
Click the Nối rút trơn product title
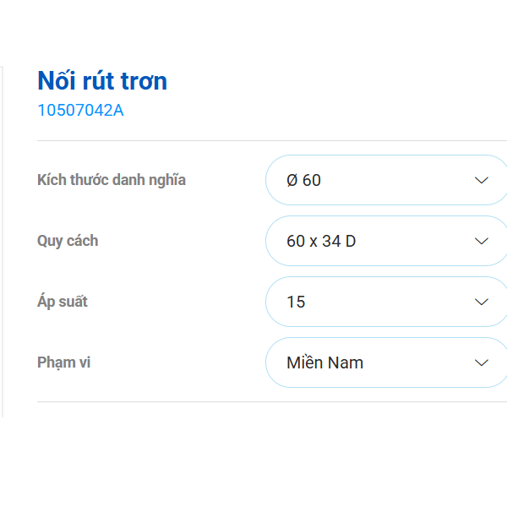pos(102,81)
